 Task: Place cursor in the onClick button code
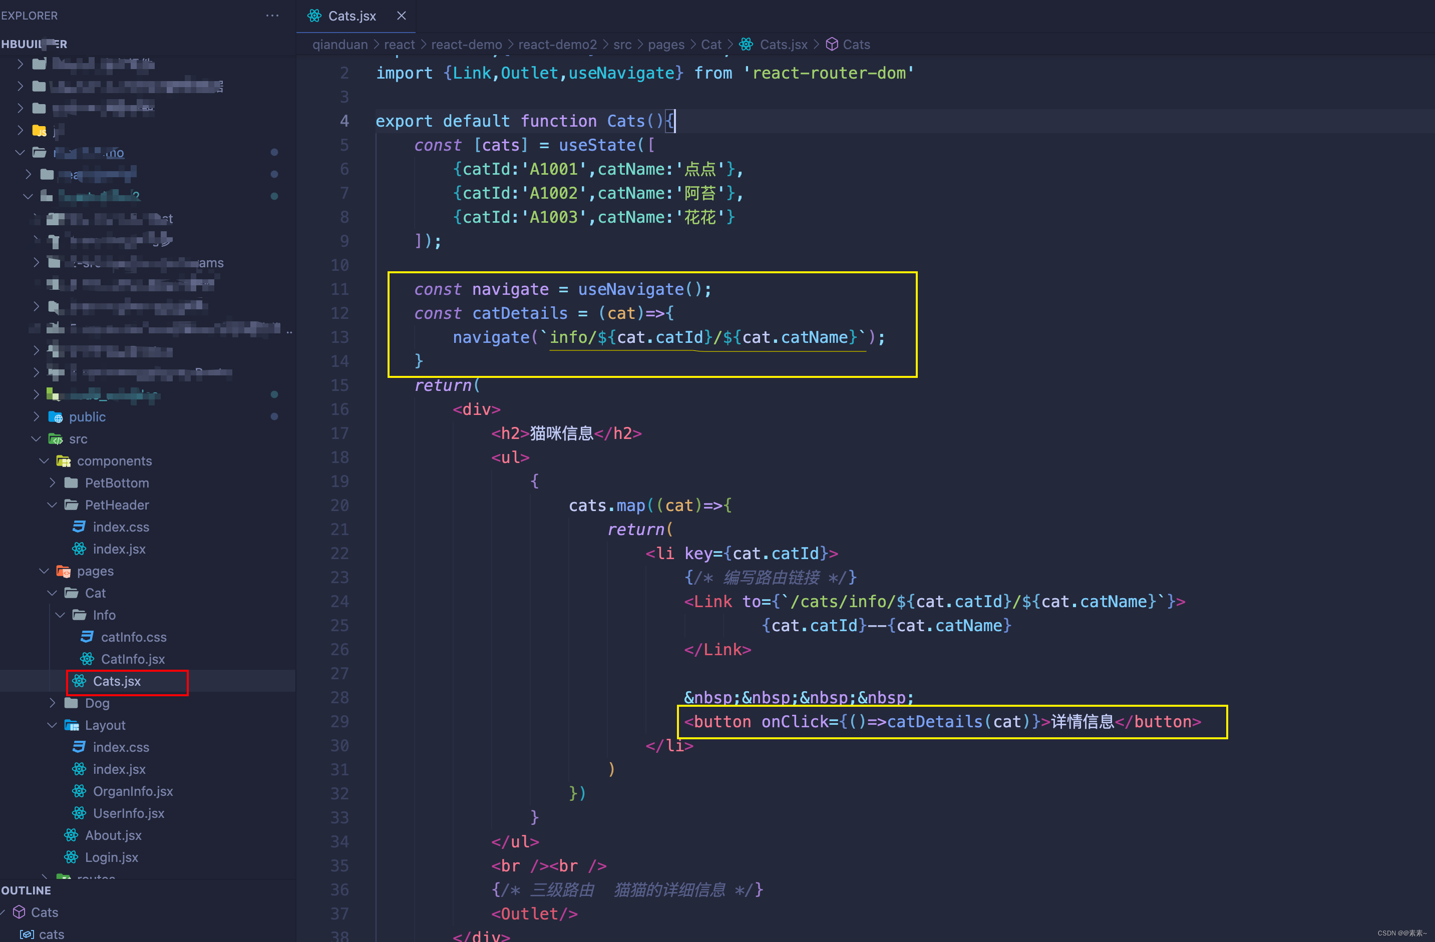click(942, 721)
